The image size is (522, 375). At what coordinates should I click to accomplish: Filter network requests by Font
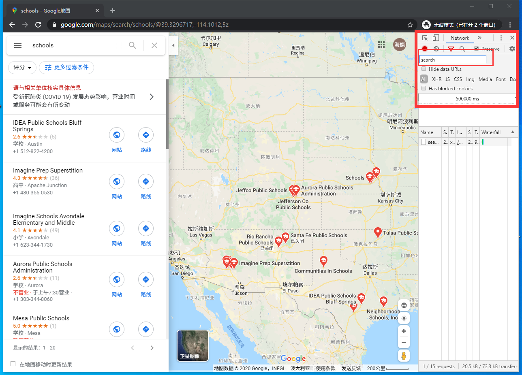tap(501, 79)
